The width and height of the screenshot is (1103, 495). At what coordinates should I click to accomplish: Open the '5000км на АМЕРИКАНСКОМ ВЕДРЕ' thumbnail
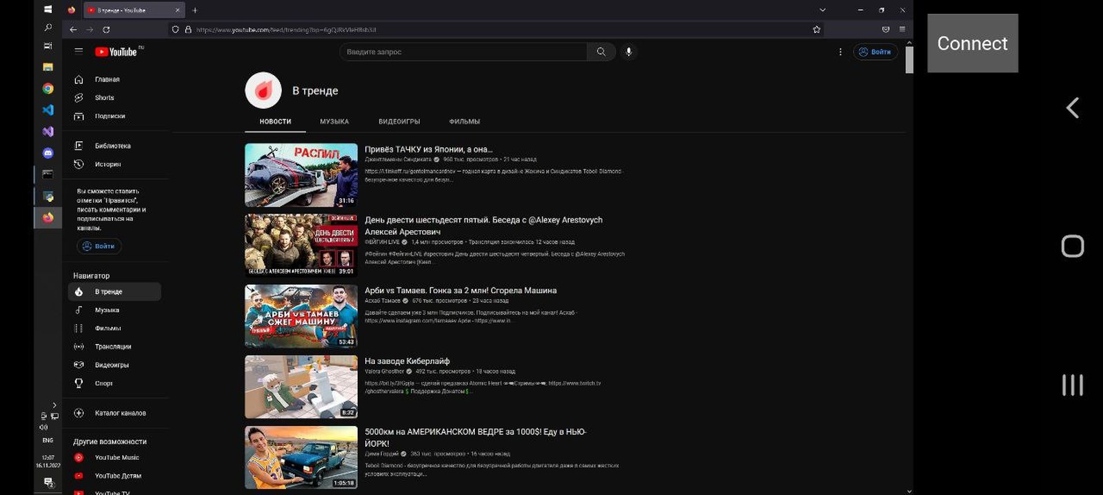click(x=301, y=458)
